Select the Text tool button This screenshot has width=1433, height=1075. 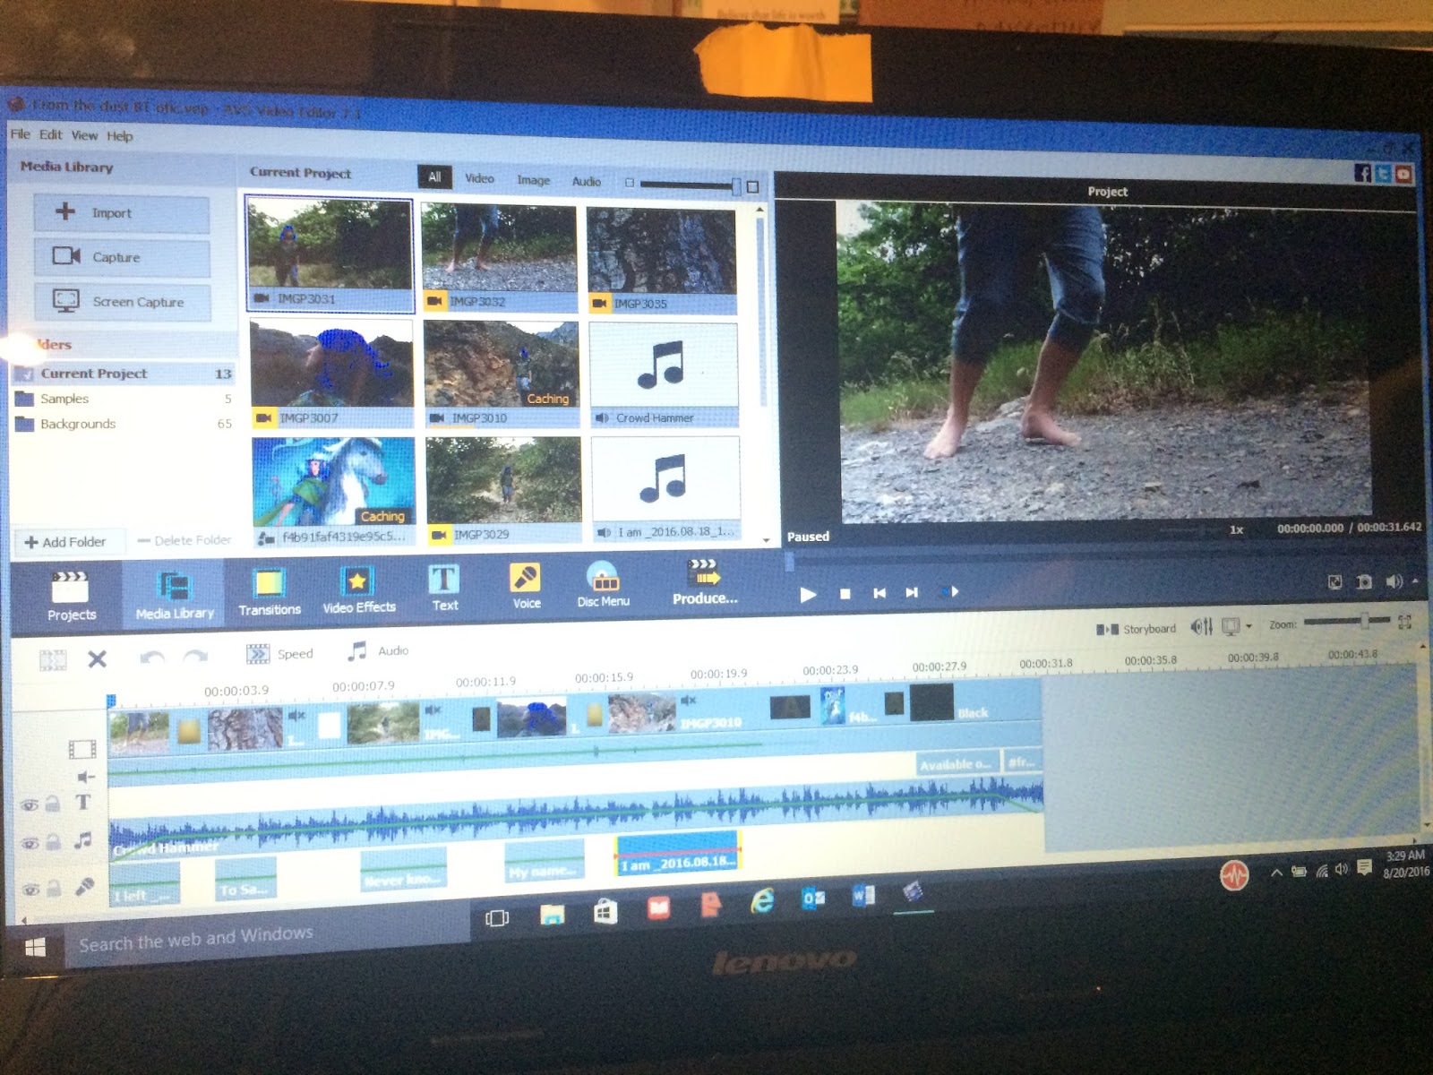[444, 588]
